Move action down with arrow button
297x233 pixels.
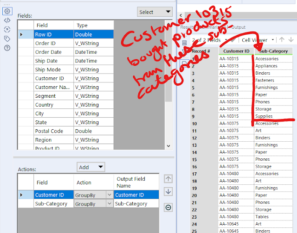168,192
